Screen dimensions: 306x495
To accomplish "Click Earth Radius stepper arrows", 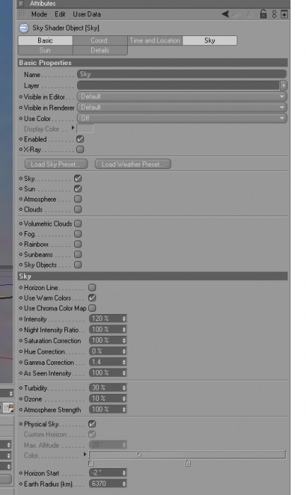I will 124,484.
